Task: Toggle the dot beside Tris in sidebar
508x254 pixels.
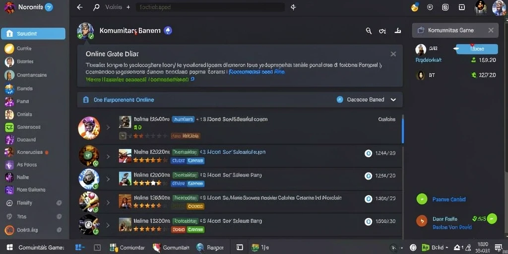Action: [x=59, y=216]
